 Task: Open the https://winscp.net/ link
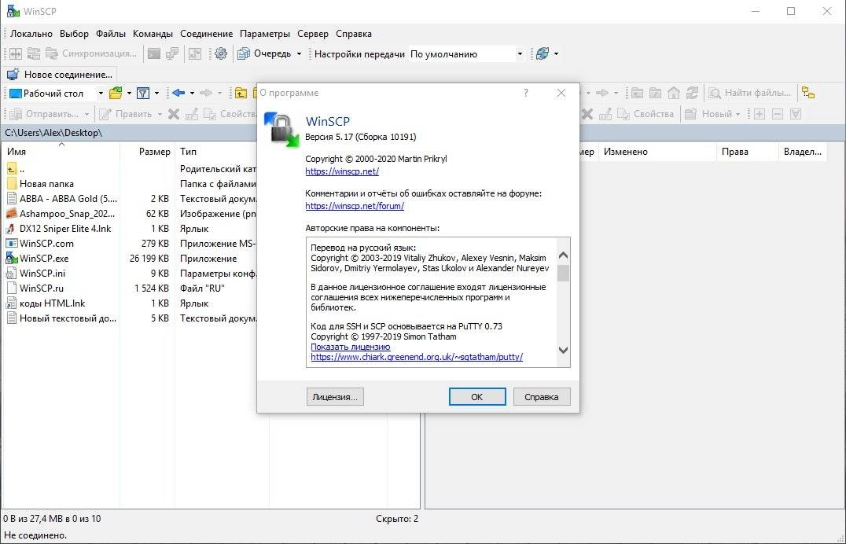[x=342, y=171]
